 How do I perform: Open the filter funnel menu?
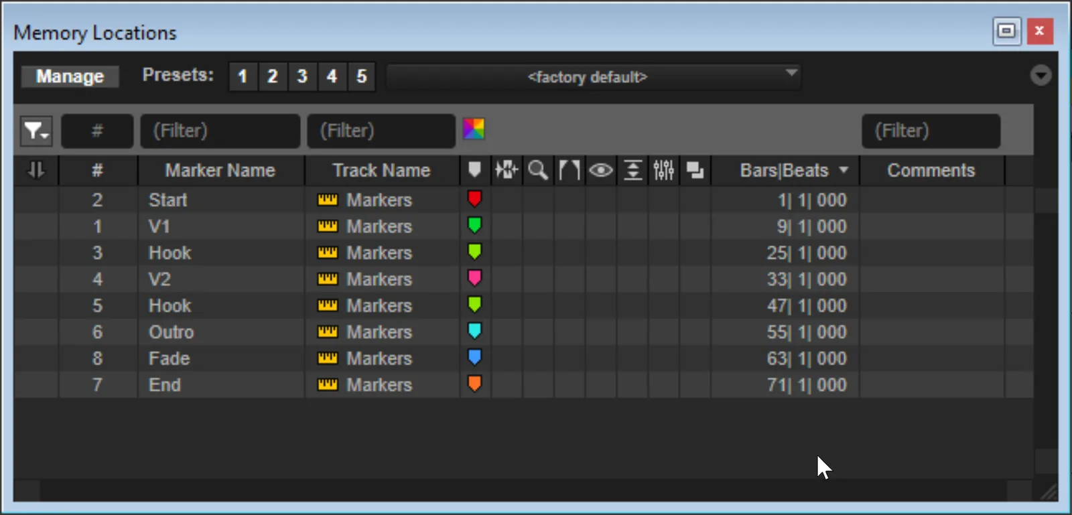[x=36, y=131]
